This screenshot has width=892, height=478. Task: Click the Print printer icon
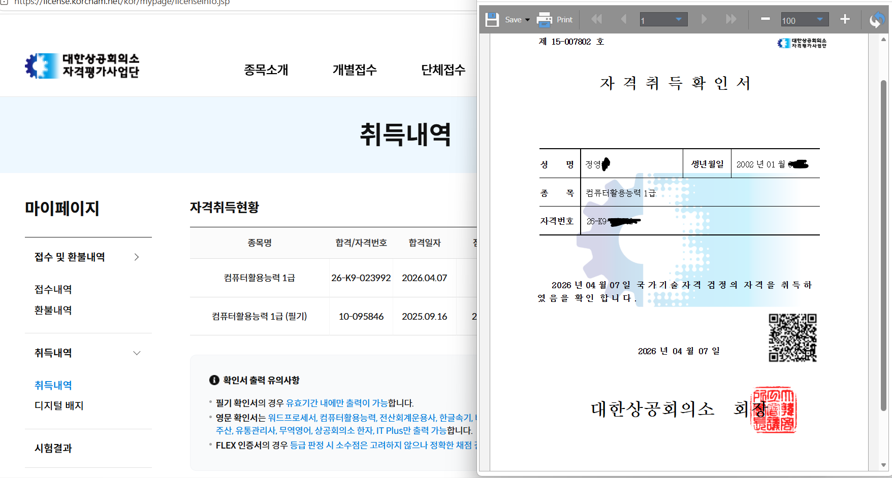(545, 20)
